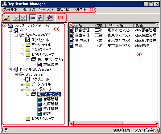Click the レディ status text
This screenshot has width=161, height=134.
[6, 130]
